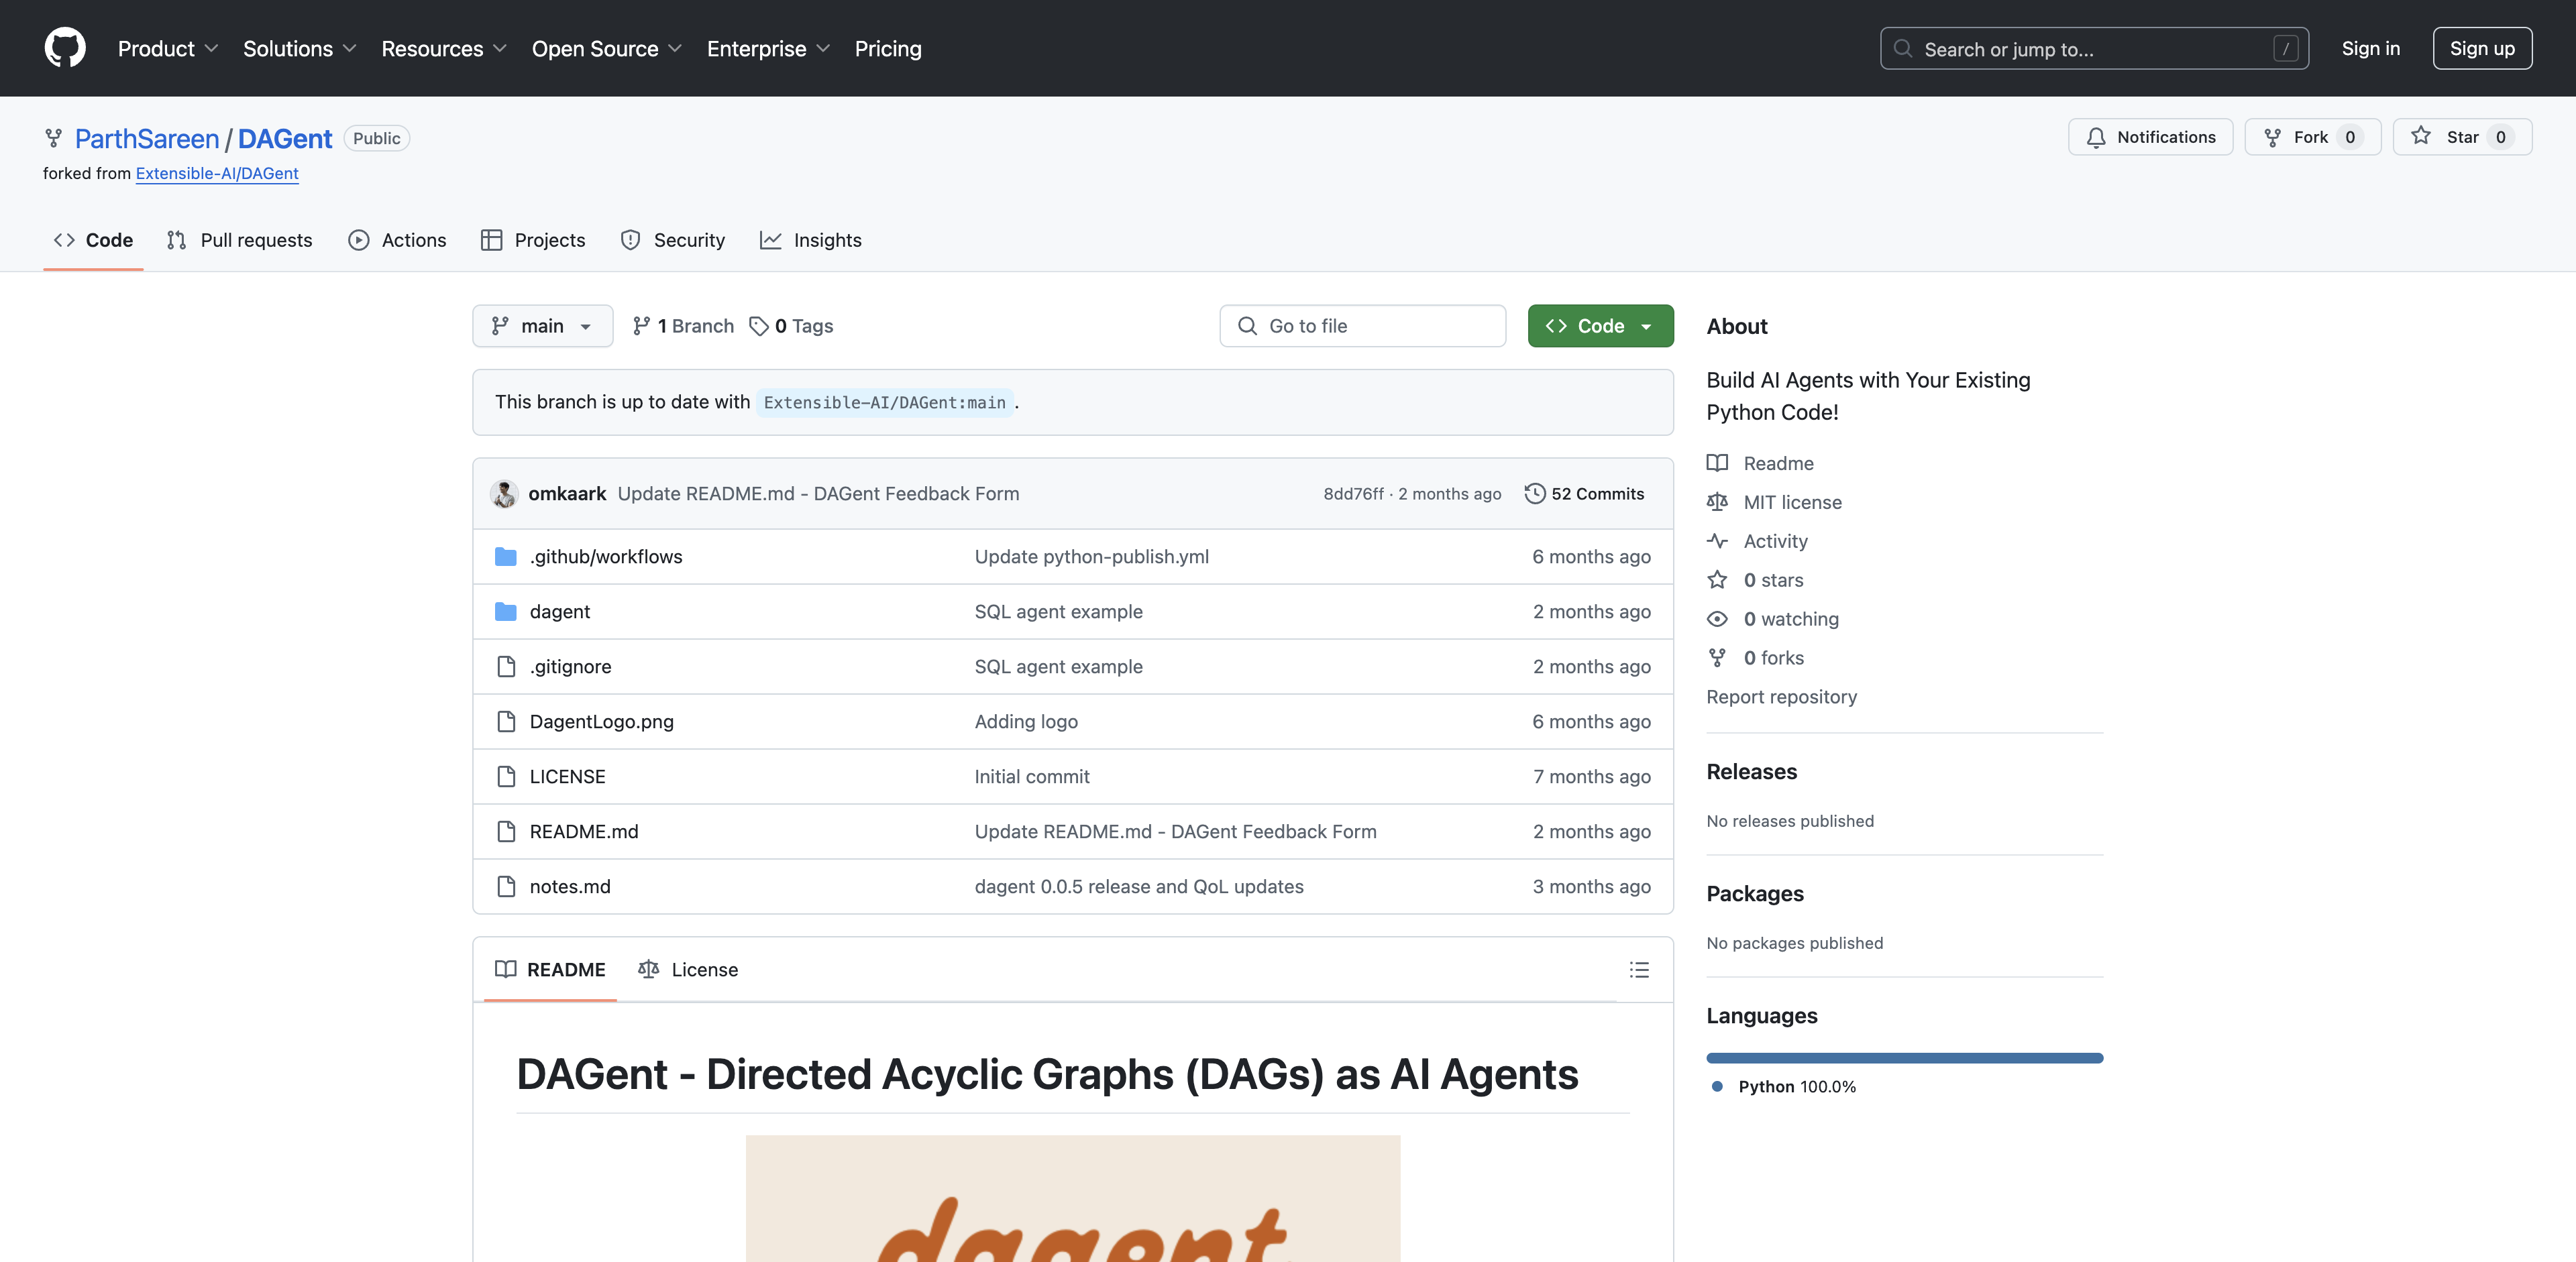Open the green Code dropdown button
This screenshot has height=1262, width=2576.
1600,326
